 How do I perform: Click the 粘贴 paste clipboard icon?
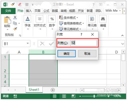point(8,20)
